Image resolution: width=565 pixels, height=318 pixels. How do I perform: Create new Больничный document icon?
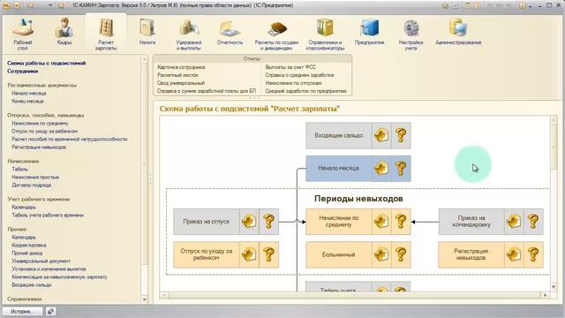click(x=381, y=254)
